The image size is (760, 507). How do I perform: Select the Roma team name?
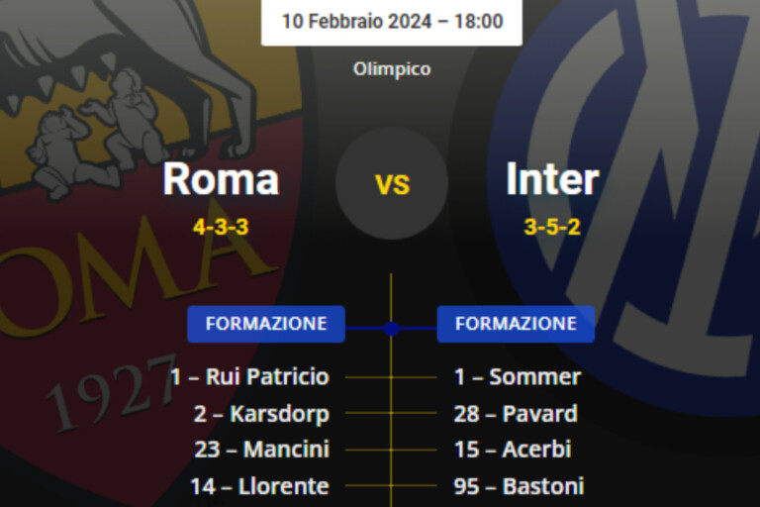tap(221, 179)
